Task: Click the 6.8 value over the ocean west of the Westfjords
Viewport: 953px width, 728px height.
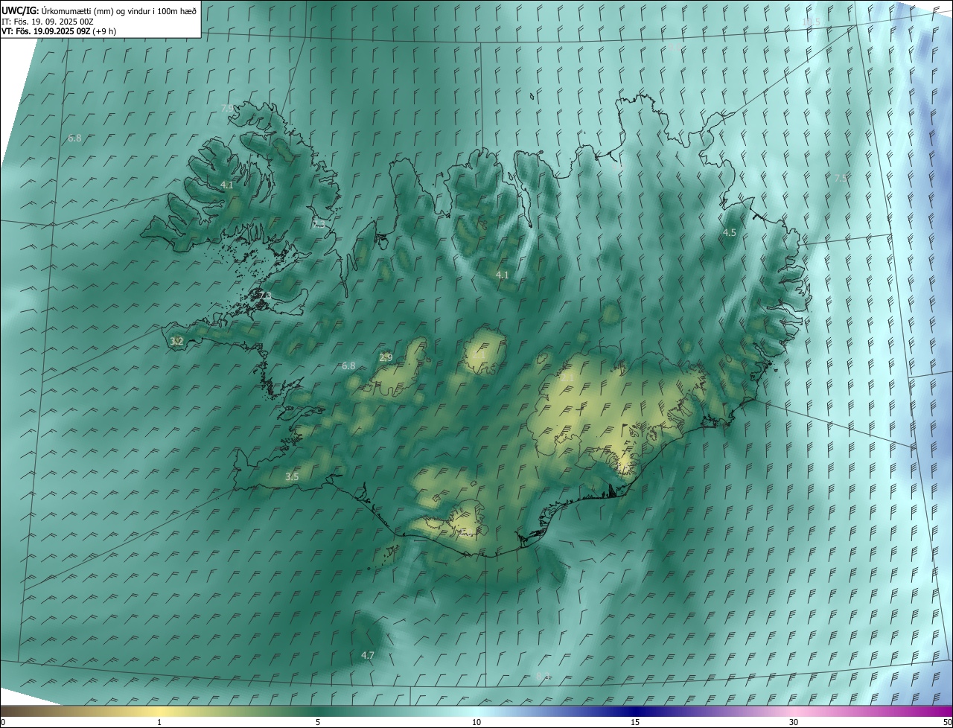Action: tap(74, 138)
